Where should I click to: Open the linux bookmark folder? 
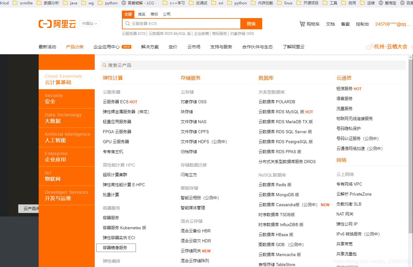285,3
